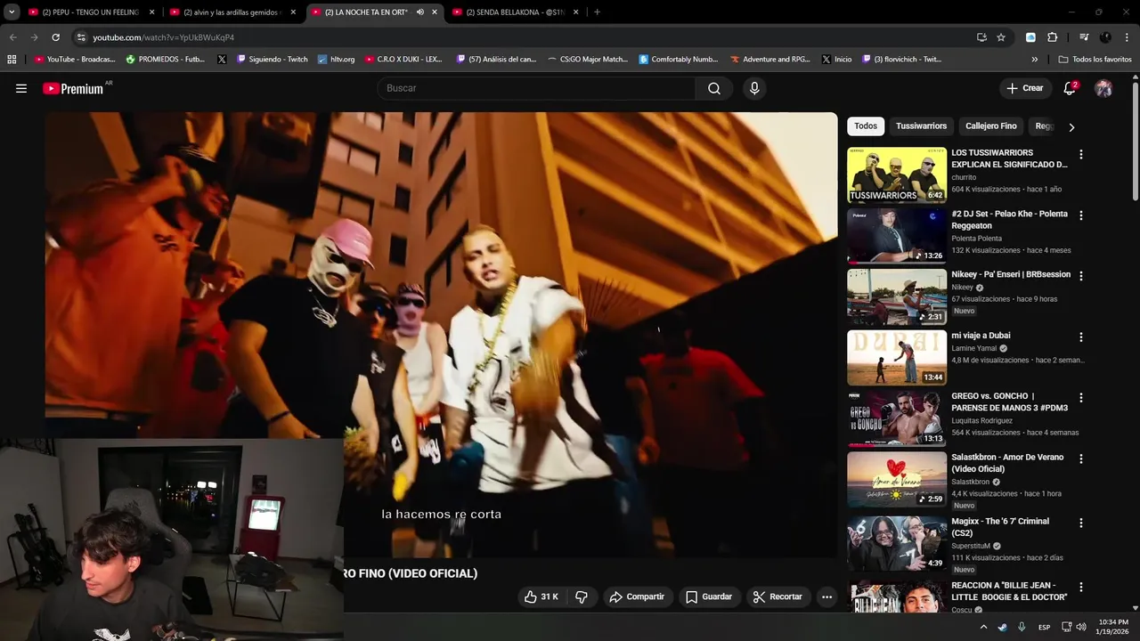Mute the LA NOCHE TA EN ORT tab audio
Viewport: 1140px width, 641px height.
click(x=419, y=12)
